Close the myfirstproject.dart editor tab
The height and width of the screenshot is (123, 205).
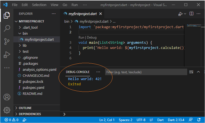tap(100, 14)
